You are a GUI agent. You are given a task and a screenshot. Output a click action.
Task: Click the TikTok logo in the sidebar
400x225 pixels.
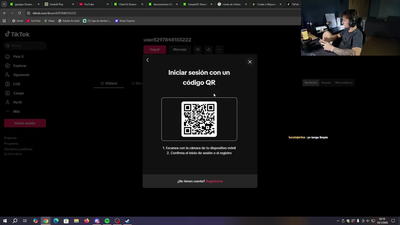[17, 34]
